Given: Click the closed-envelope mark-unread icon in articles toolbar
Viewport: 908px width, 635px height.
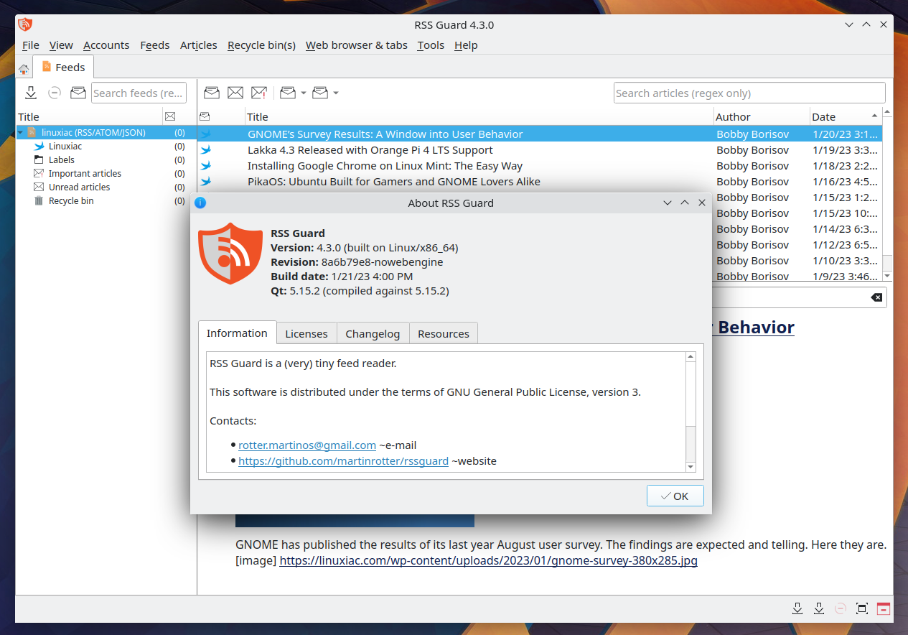Looking at the screenshot, I should (235, 93).
